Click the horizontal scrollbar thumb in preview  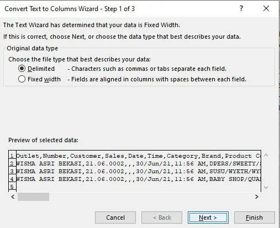click(x=33, y=197)
